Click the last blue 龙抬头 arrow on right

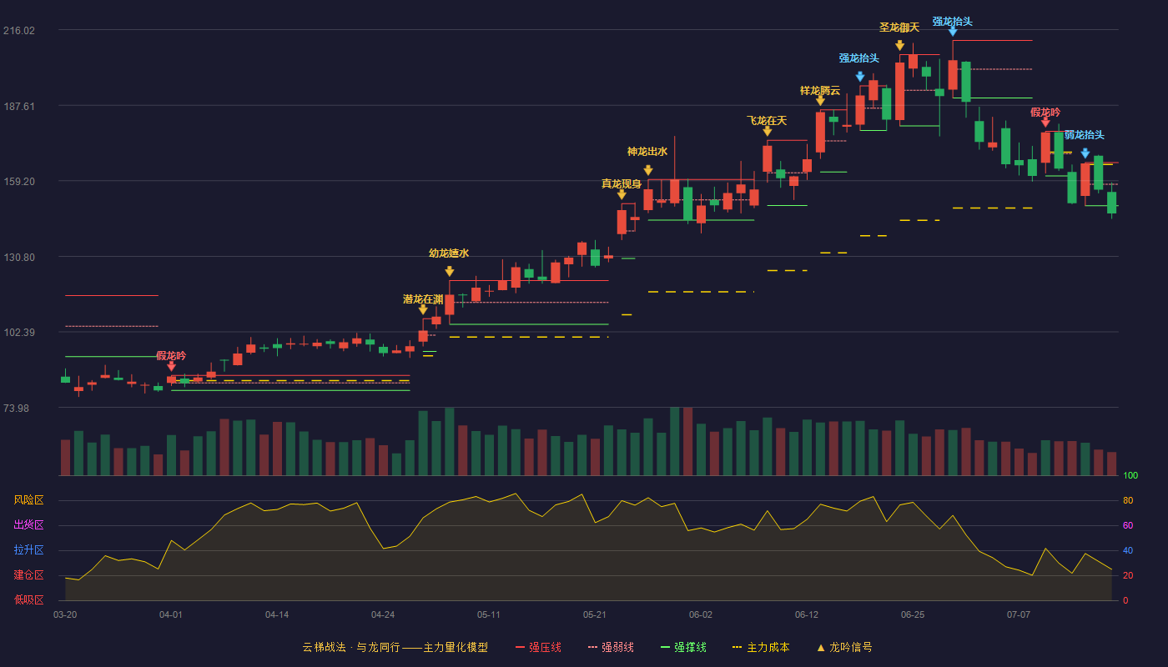1085,153
